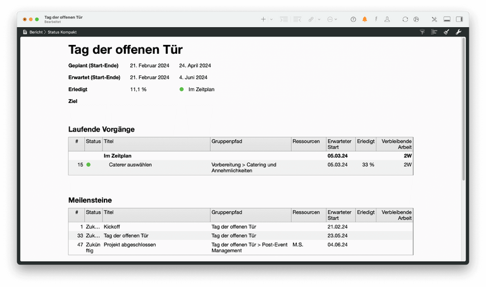Expand the link icon dropdown arrow
The height and width of the screenshot is (287, 486).
pos(319,20)
